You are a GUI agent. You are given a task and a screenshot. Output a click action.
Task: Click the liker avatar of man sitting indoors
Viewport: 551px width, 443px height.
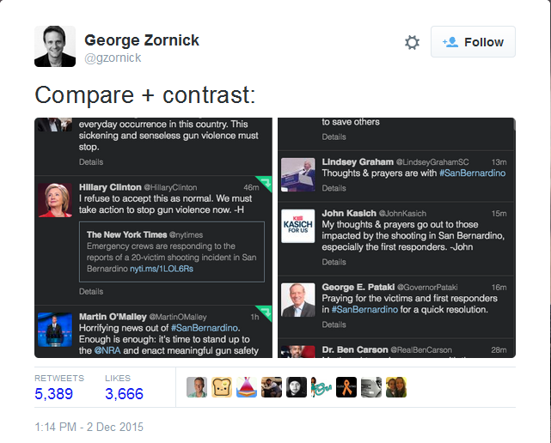point(272,387)
